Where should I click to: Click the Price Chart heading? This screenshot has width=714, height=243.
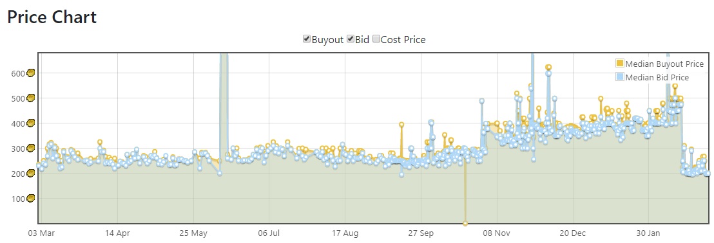pos(52,17)
